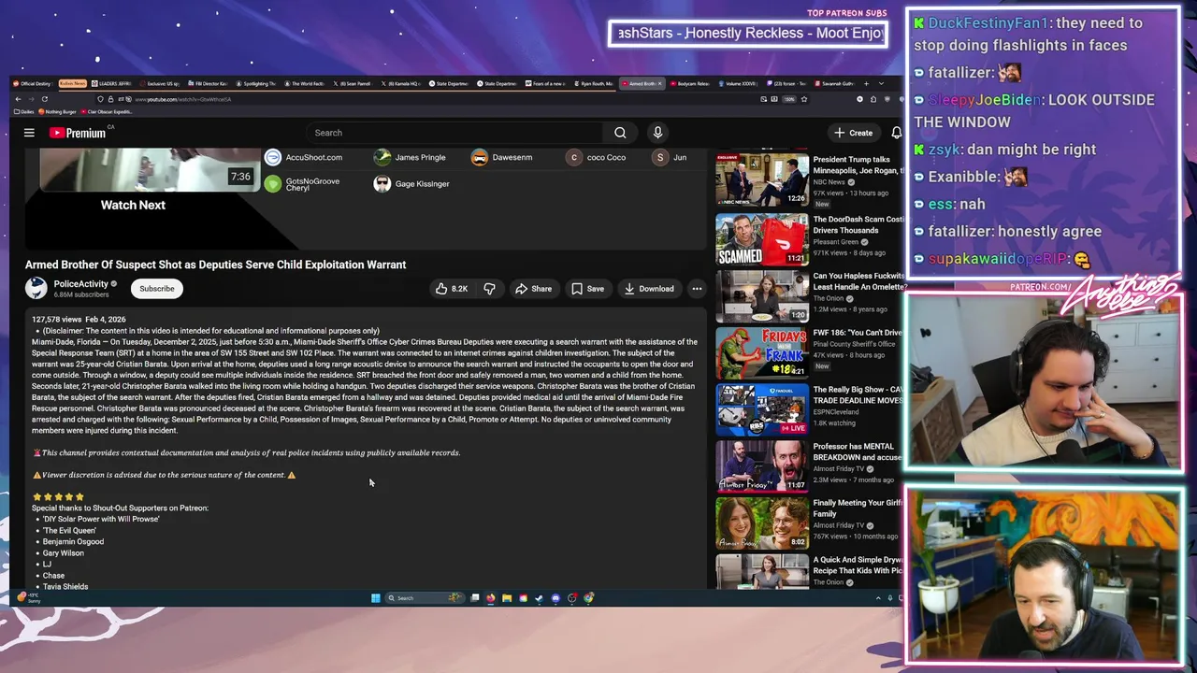Click the search magnifier button

point(620,133)
